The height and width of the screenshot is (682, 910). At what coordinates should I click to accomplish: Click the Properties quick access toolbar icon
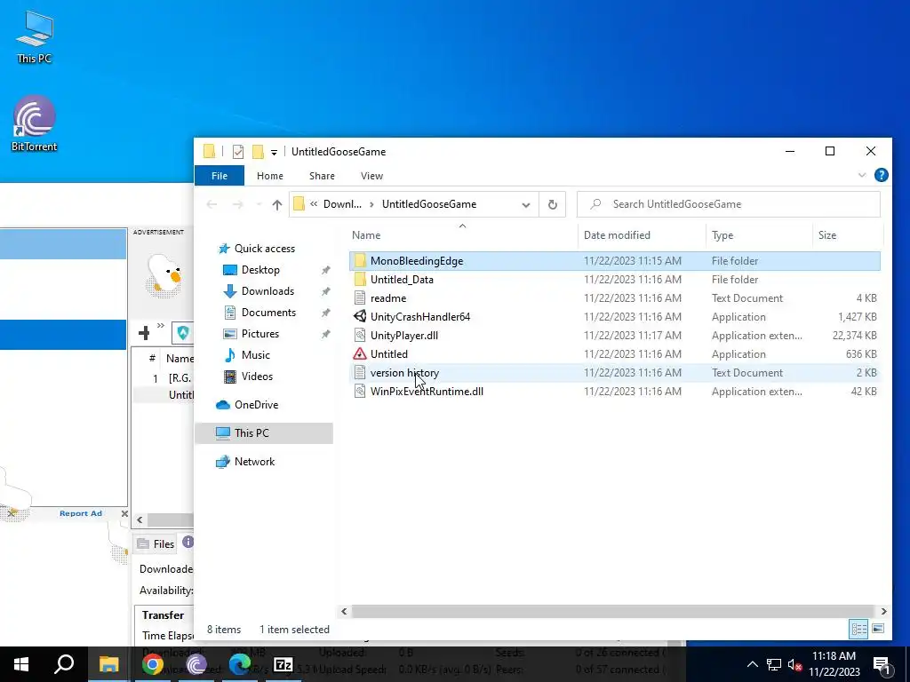tap(238, 152)
